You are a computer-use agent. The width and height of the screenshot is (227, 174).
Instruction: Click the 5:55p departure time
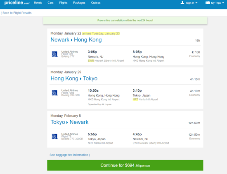click(x=92, y=135)
